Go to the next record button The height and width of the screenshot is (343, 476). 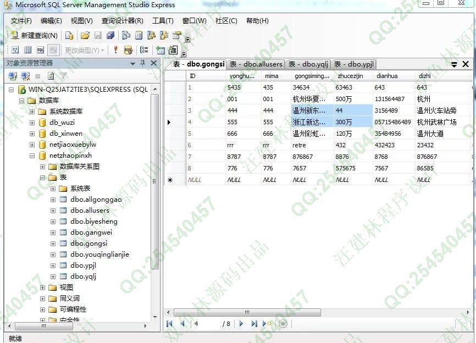point(241,324)
